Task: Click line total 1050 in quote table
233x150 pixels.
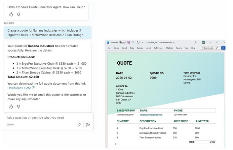Action: coord(197,128)
